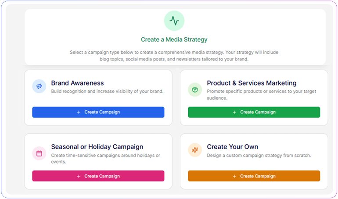Click the Brand Awareness description text

click(x=107, y=91)
